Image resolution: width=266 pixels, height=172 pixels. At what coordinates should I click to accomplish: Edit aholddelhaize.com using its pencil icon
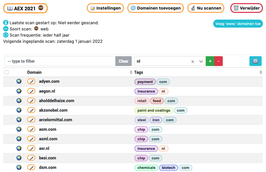pyautogui.click(x=31, y=101)
